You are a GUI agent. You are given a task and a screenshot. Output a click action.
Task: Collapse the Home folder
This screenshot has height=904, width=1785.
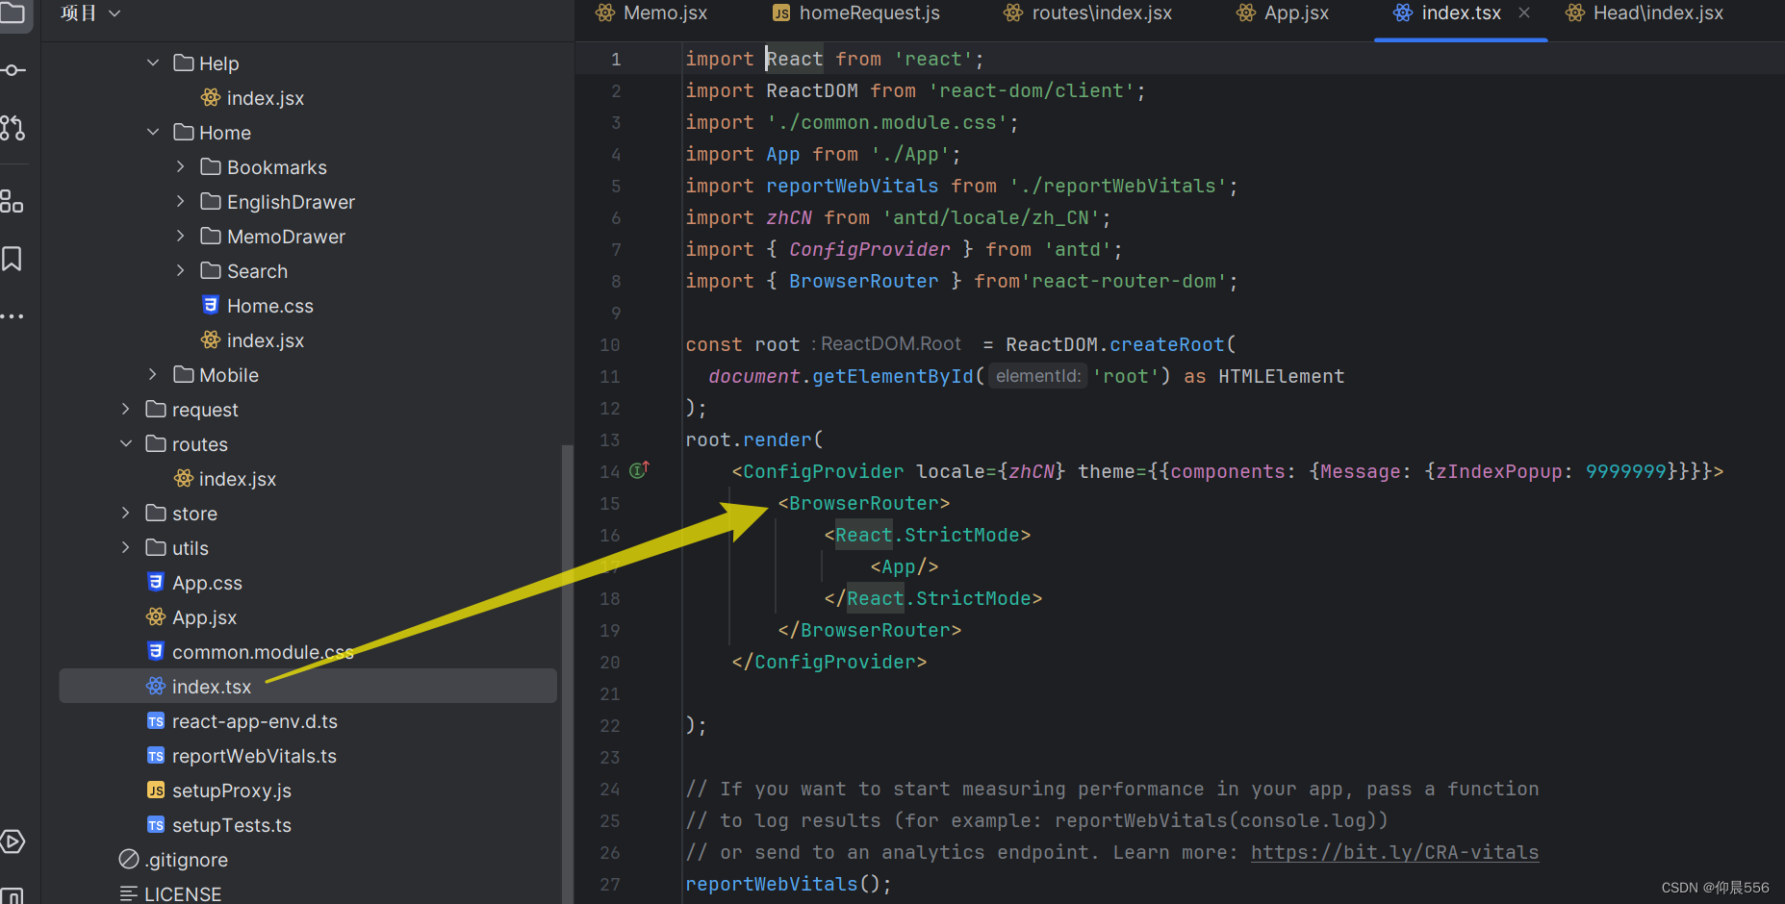[153, 132]
